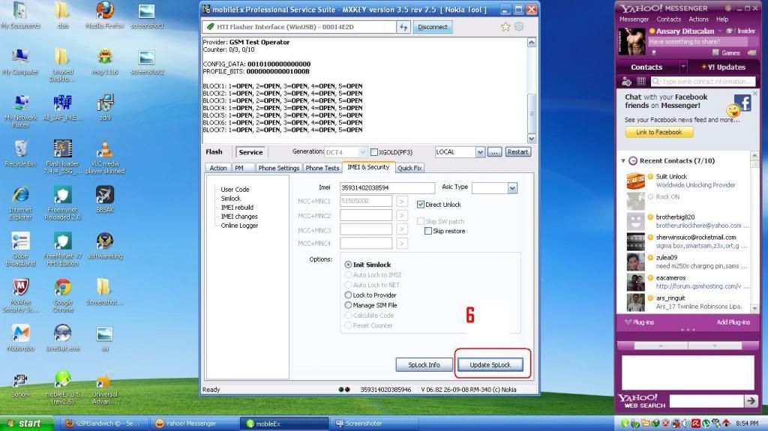Select the Manage SIM File option
This screenshot has width=768, height=431.
point(348,305)
